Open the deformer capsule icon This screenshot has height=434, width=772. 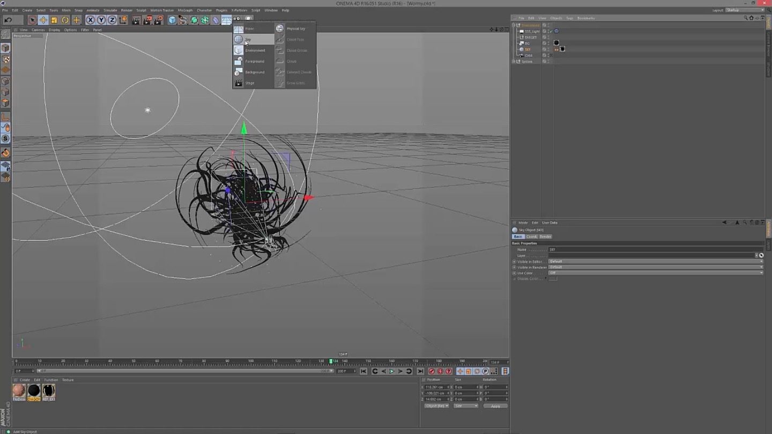point(216,20)
